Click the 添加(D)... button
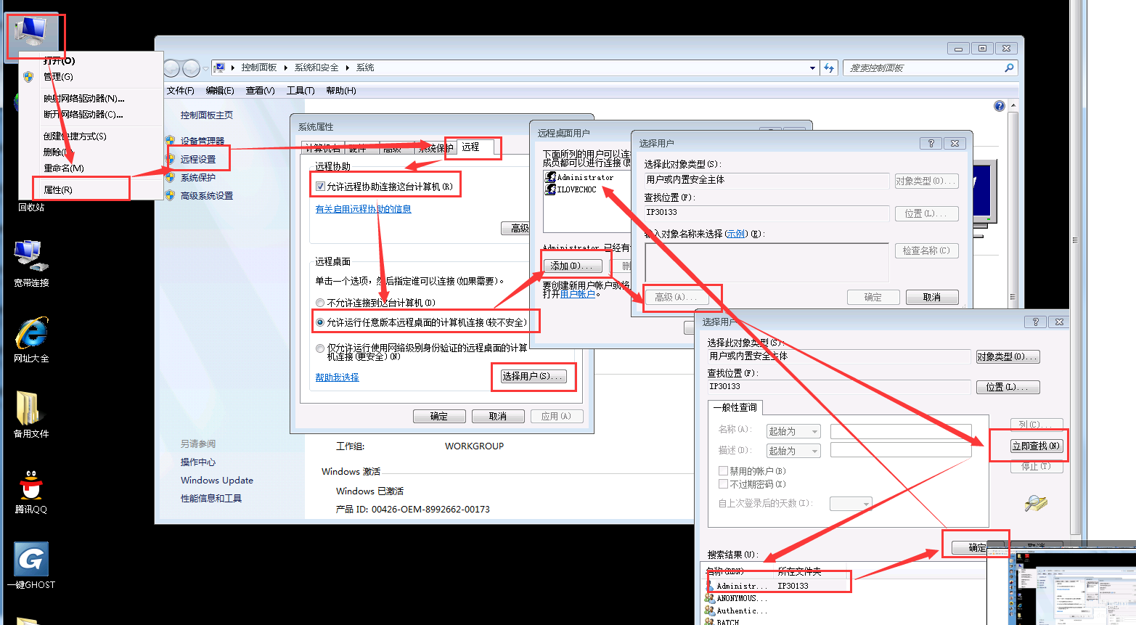 coord(573,266)
